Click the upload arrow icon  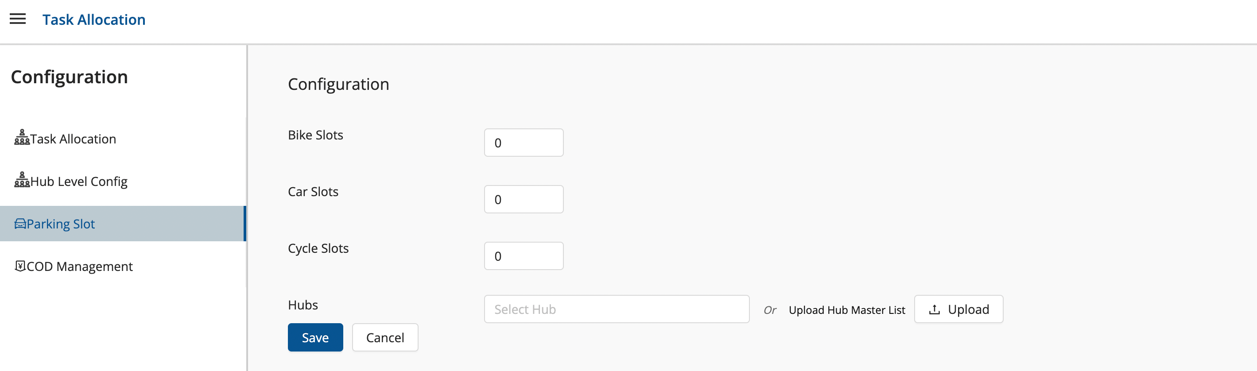click(x=934, y=309)
